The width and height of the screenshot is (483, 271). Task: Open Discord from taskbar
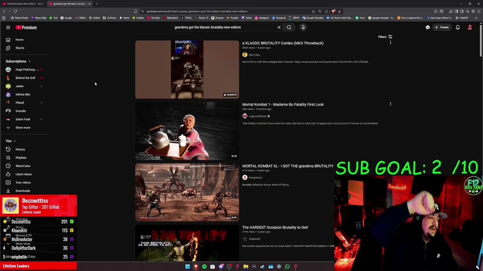coord(221,266)
